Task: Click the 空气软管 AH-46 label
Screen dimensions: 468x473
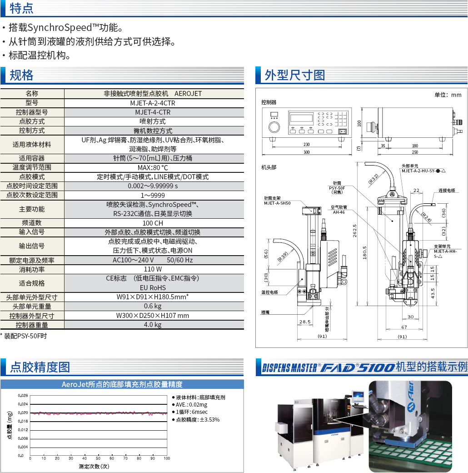Action: coord(339,209)
